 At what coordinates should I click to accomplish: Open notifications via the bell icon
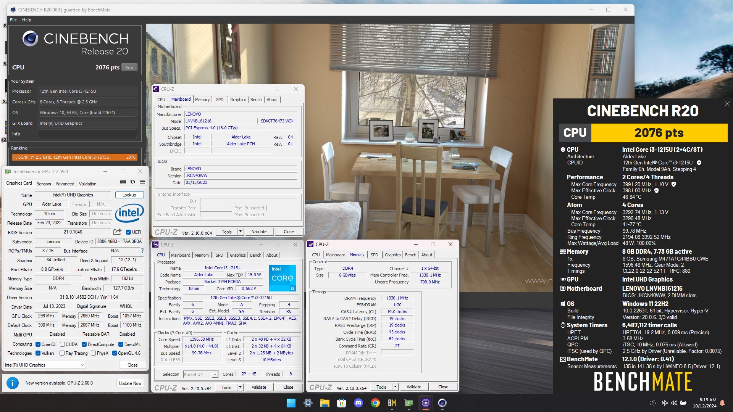tap(722, 403)
